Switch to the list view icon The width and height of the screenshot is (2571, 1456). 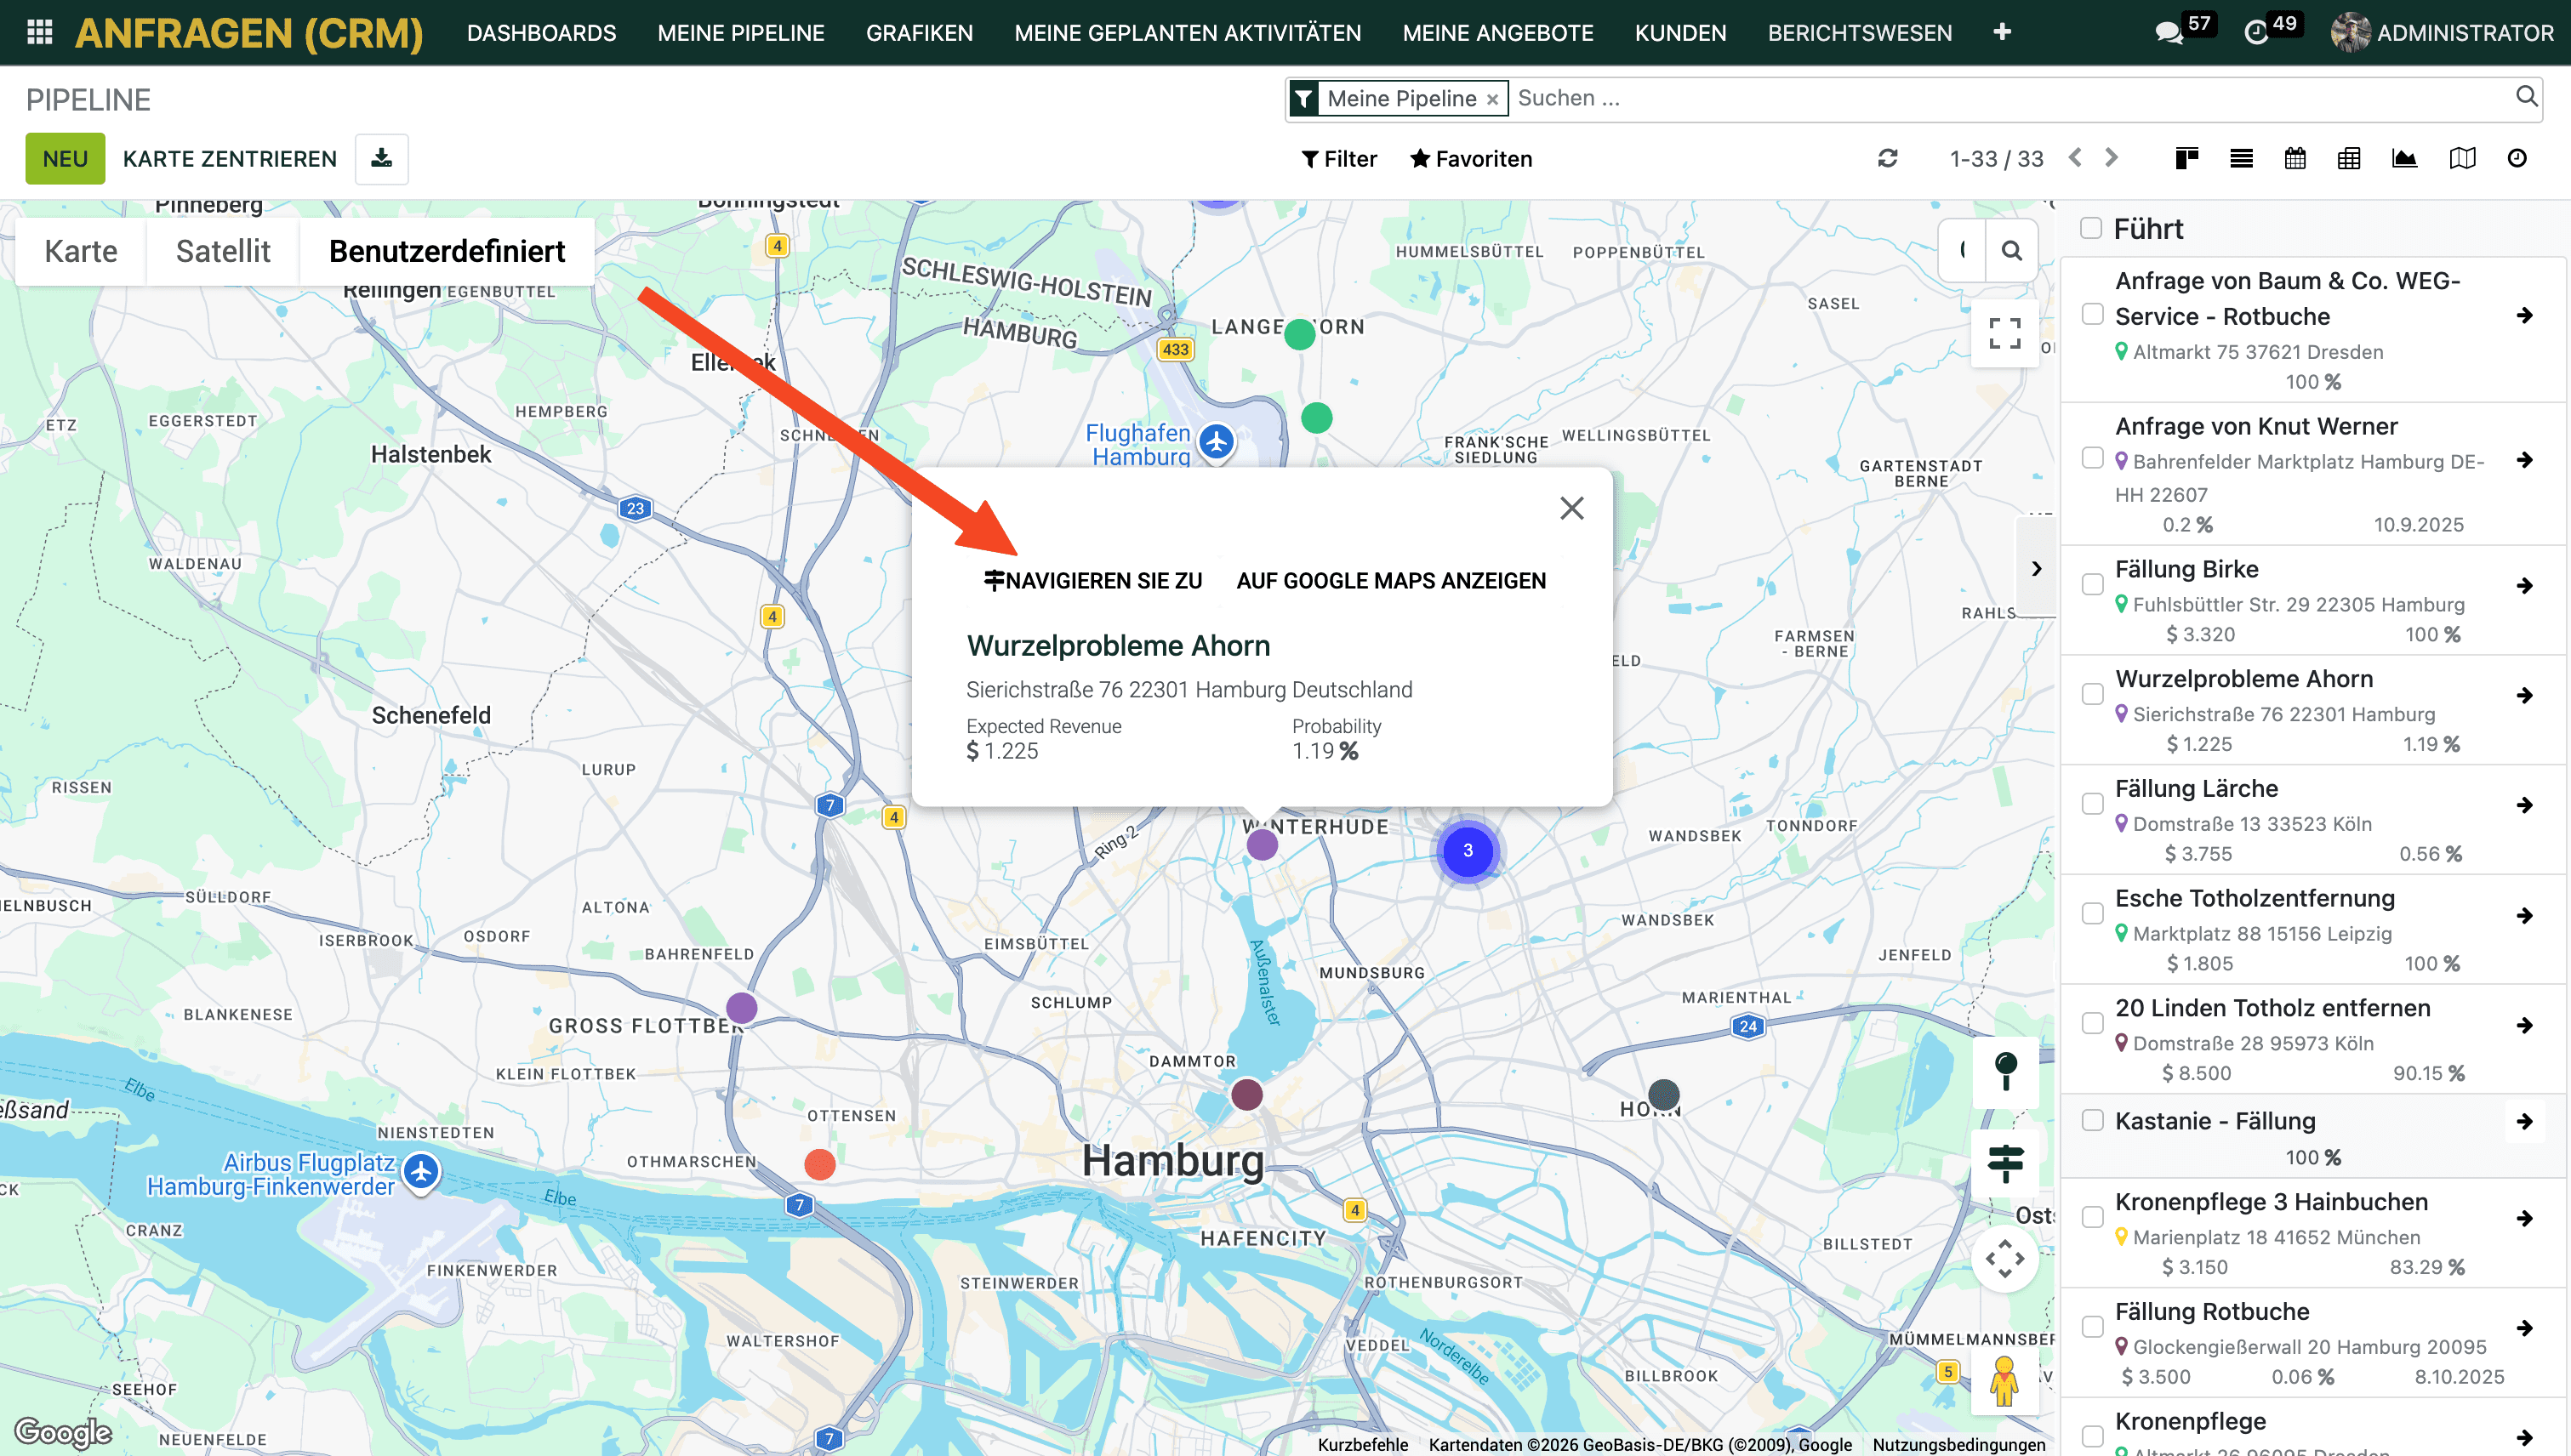coord(2241,158)
